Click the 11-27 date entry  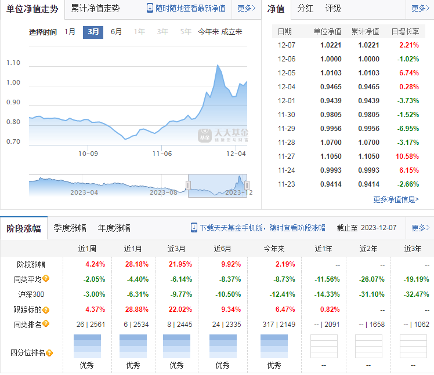click(x=287, y=156)
